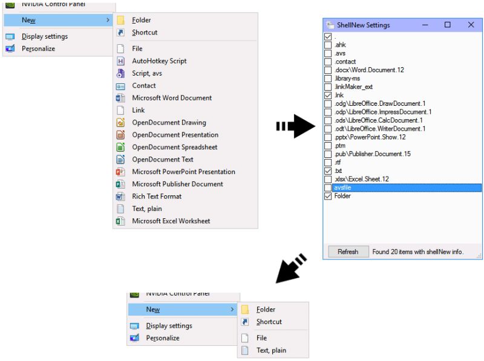Select Personalize in lower context menu

[x=183, y=338]
